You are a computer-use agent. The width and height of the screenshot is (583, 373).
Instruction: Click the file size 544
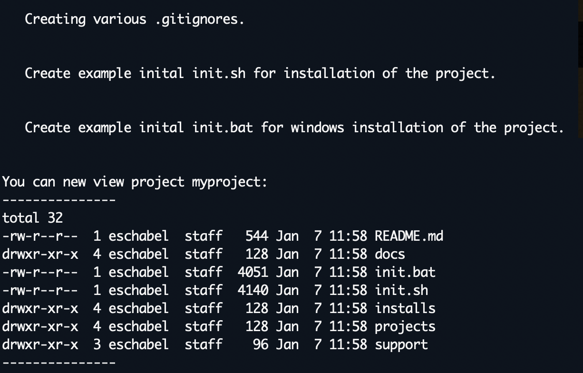pos(257,236)
